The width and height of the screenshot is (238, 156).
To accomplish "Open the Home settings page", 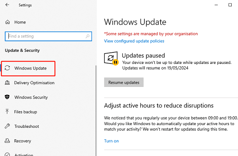I will click(20, 22).
